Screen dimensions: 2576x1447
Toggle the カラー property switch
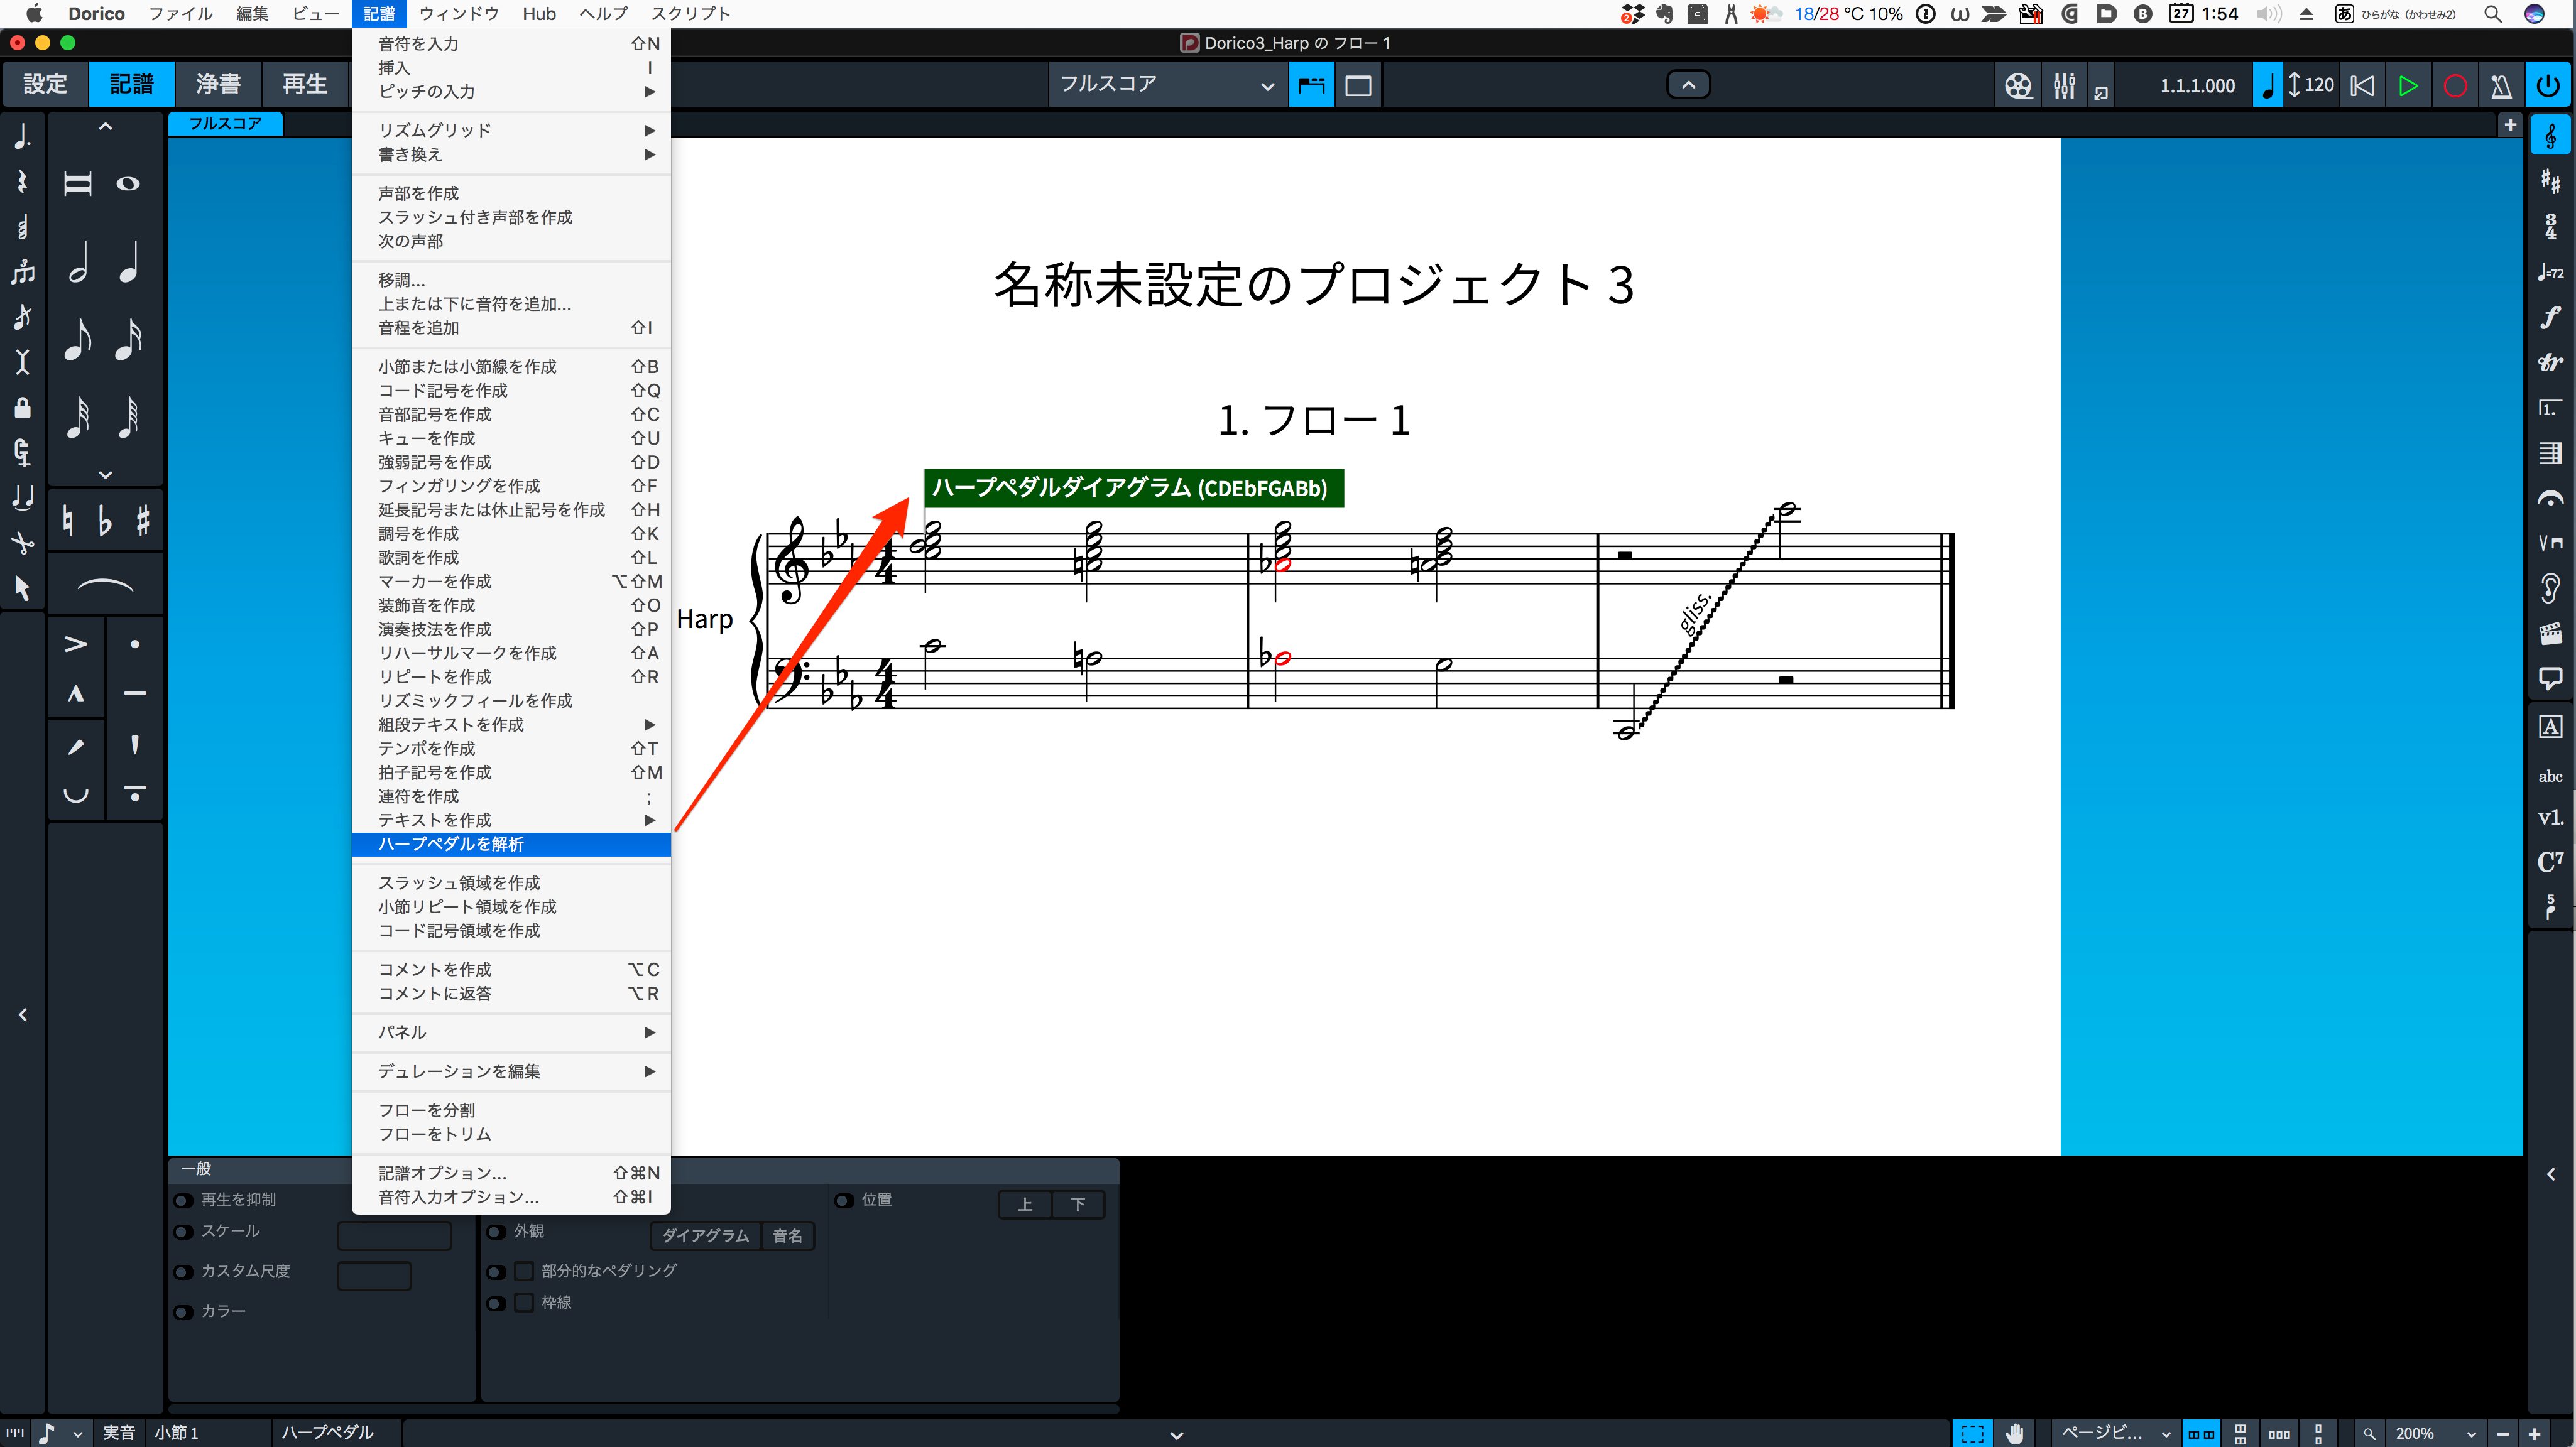[183, 1312]
